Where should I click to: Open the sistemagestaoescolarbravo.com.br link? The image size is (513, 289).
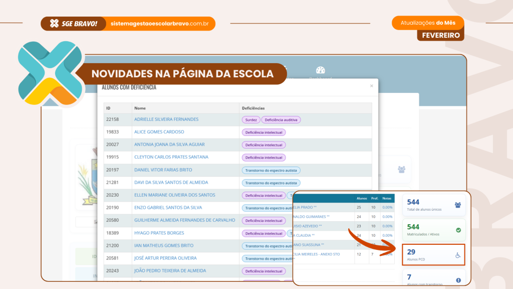[159, 24]
